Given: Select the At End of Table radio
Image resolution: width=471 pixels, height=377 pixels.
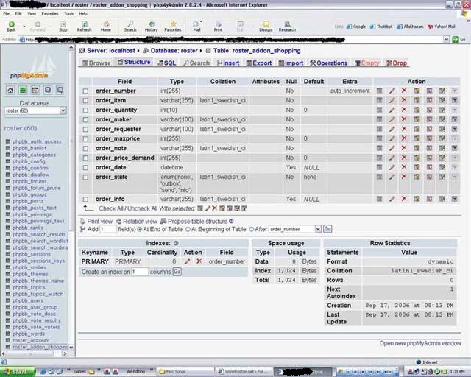Looking at the screenshot, I should pyautogui.click(x=140, y=230).
